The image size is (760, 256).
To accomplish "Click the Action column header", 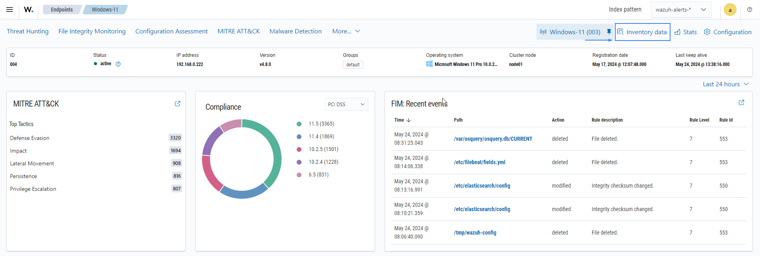I will pyautogui.click(x=558, y=120).
